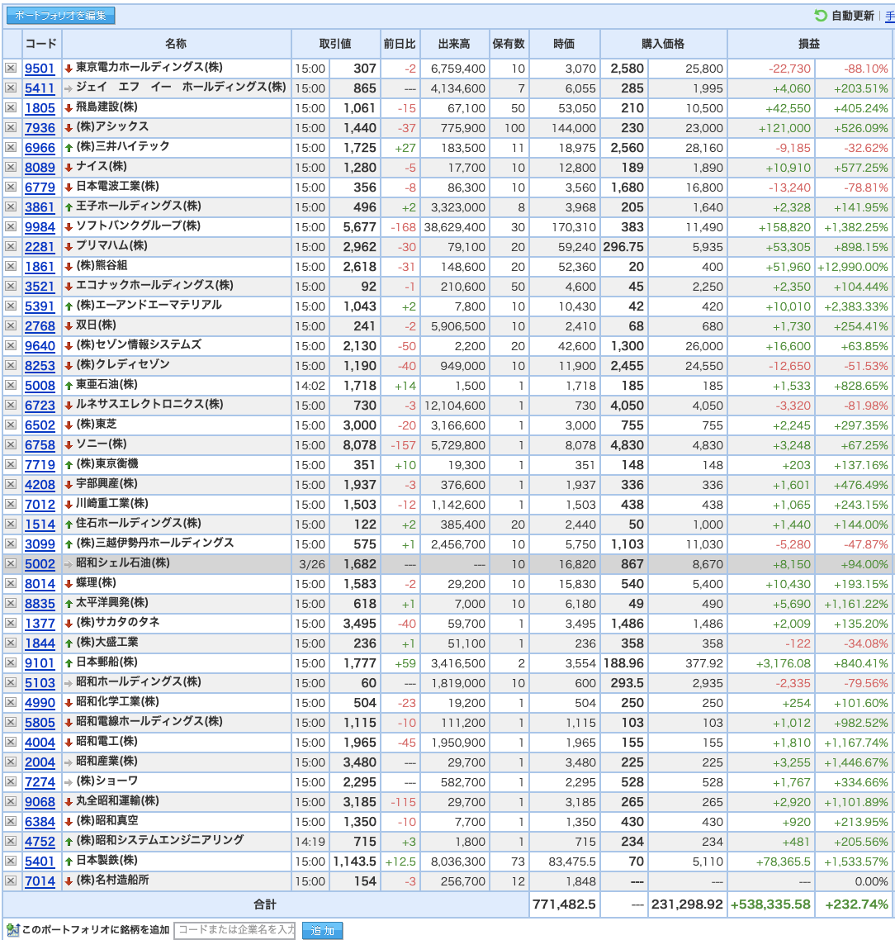
Task: Remove 9101 日本郵船 via X icon
Action: click(11, 663)
